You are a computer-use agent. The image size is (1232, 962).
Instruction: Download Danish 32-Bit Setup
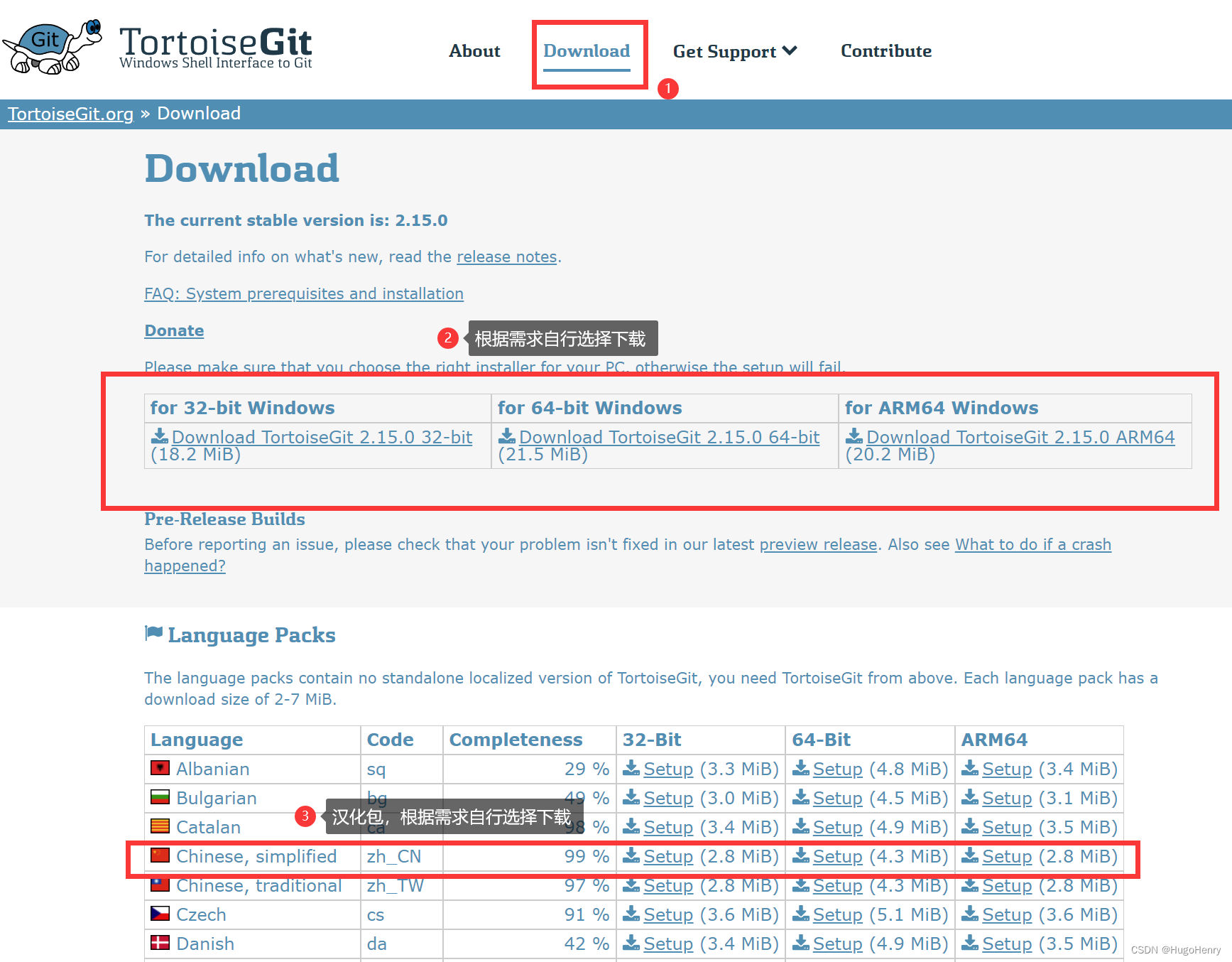(668, 944)
